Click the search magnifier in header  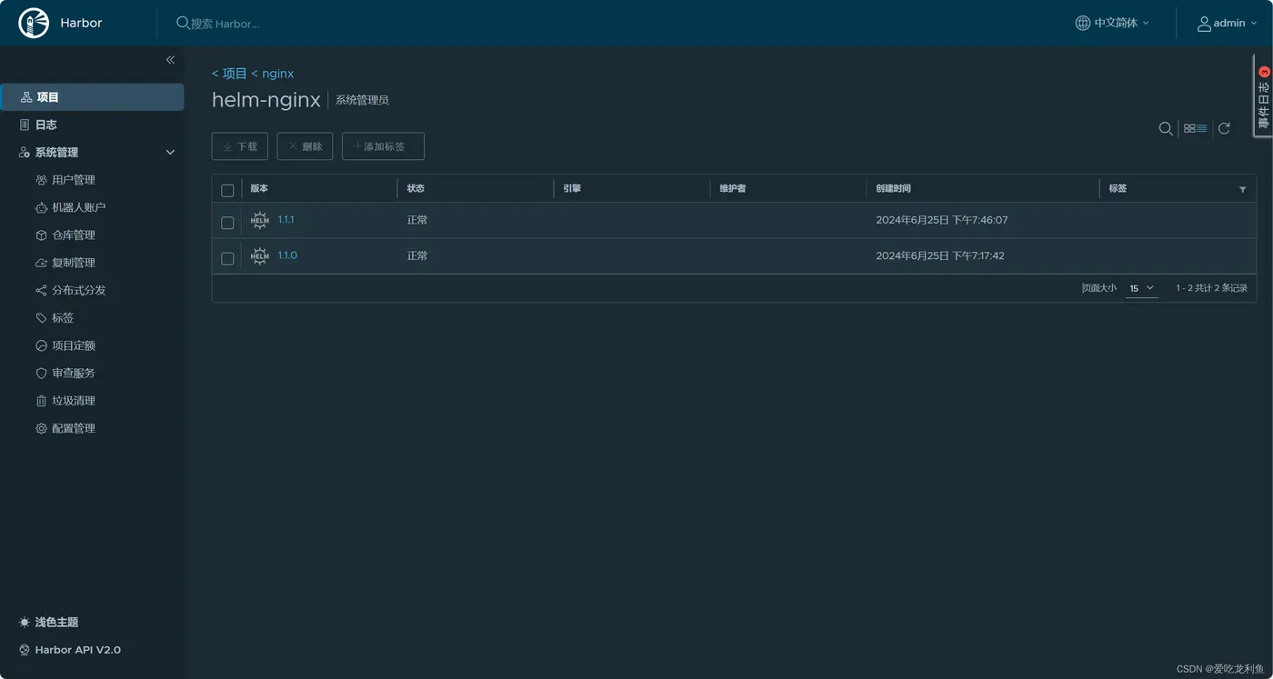tap(183, 23)
